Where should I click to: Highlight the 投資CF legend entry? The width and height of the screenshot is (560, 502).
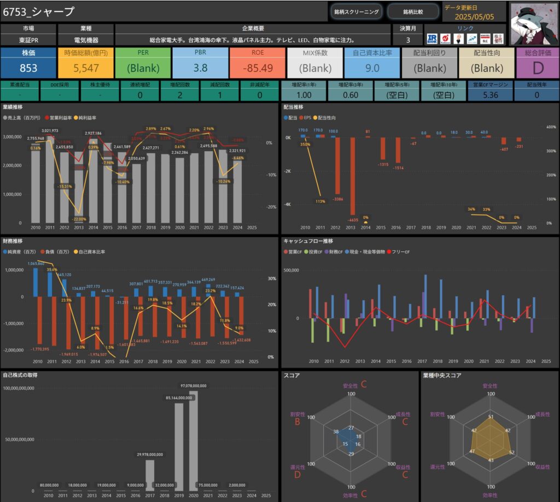[x=313, y=252]
